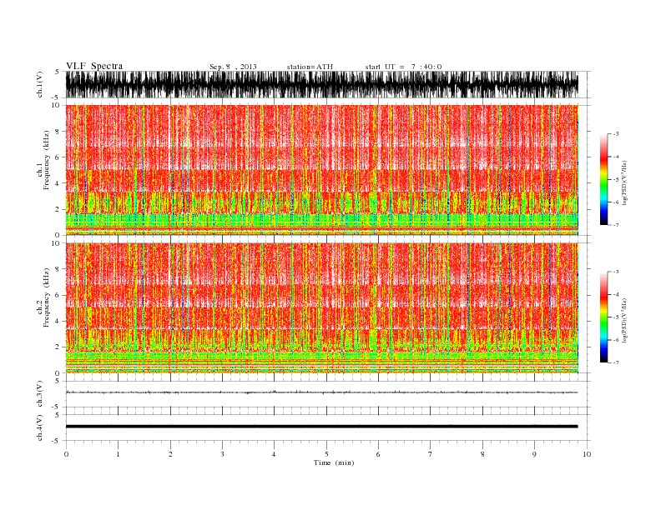
Task: Click time axis tick label '1'
Action: pyautogui.click(x=118, y=454)
